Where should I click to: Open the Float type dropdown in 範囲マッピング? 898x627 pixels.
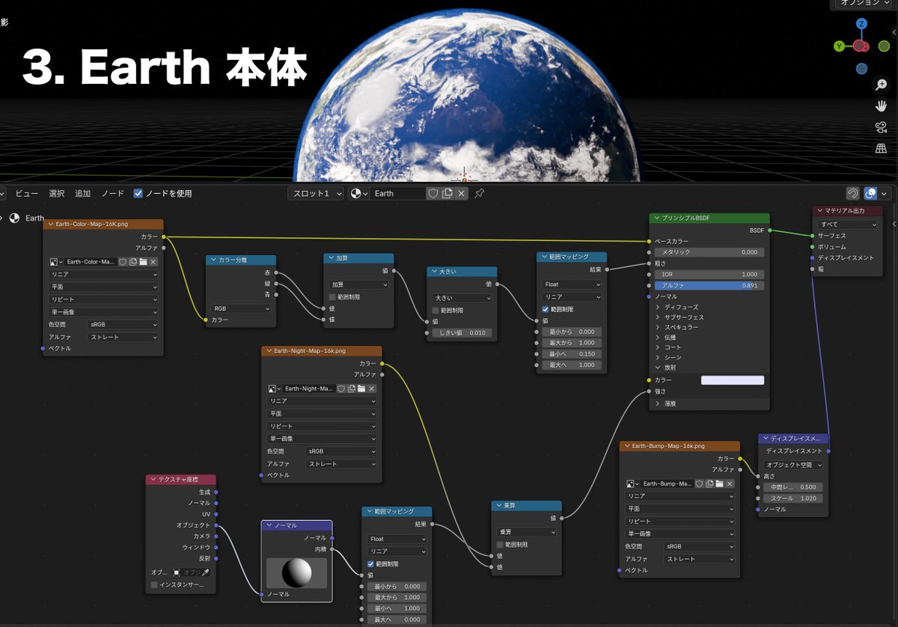pos(572,284)
